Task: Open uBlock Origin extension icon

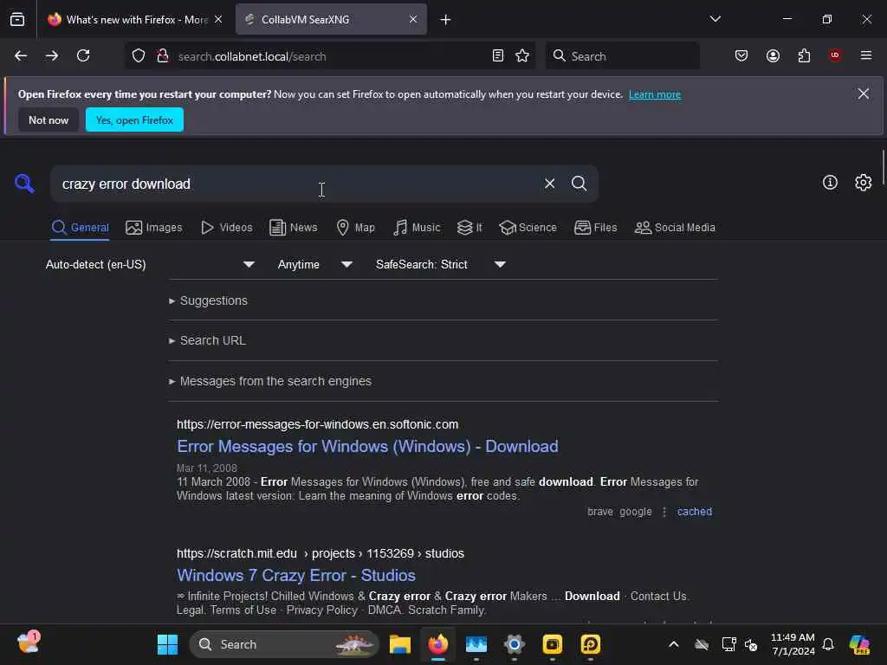Action: tap(835, 55)
